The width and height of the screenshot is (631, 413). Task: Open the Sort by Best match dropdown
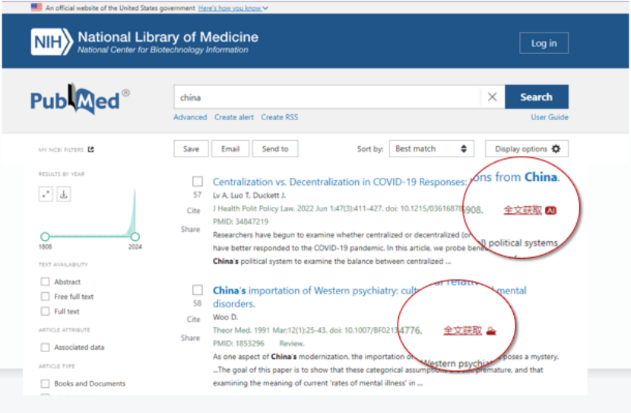[x=431, y=149]
